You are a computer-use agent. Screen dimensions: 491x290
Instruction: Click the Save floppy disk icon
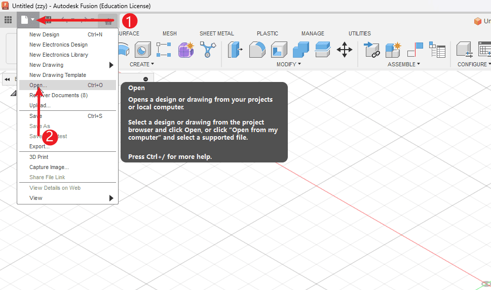point(48,20)
